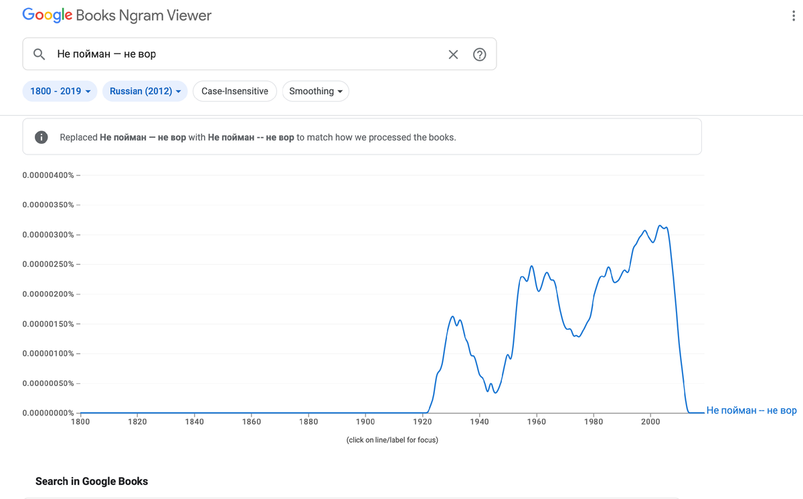Click the 1800 x-axis label
The width and height of the screenshot is (803, 499).
click(80, 421)
